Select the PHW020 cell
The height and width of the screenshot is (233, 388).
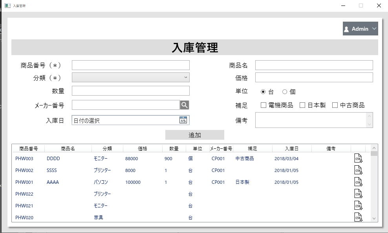tap(24, 217)
